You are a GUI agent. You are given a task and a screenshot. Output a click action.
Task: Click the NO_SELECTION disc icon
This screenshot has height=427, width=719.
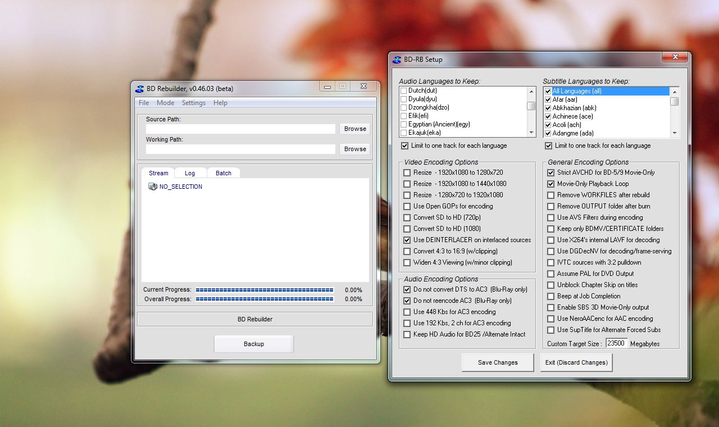click(153, 186)
